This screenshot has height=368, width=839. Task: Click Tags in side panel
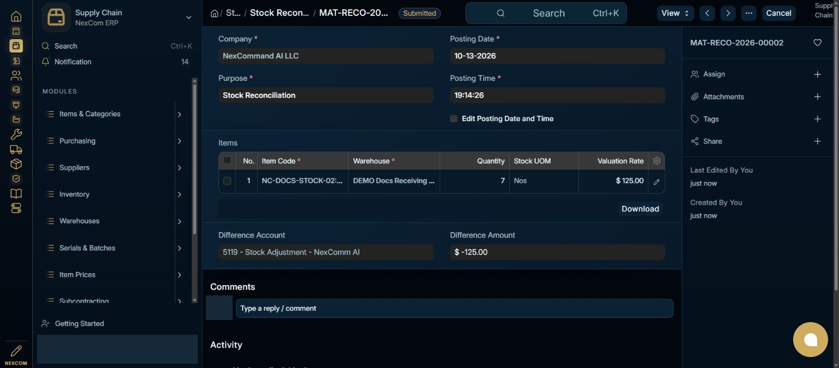[x=711, y=119]
